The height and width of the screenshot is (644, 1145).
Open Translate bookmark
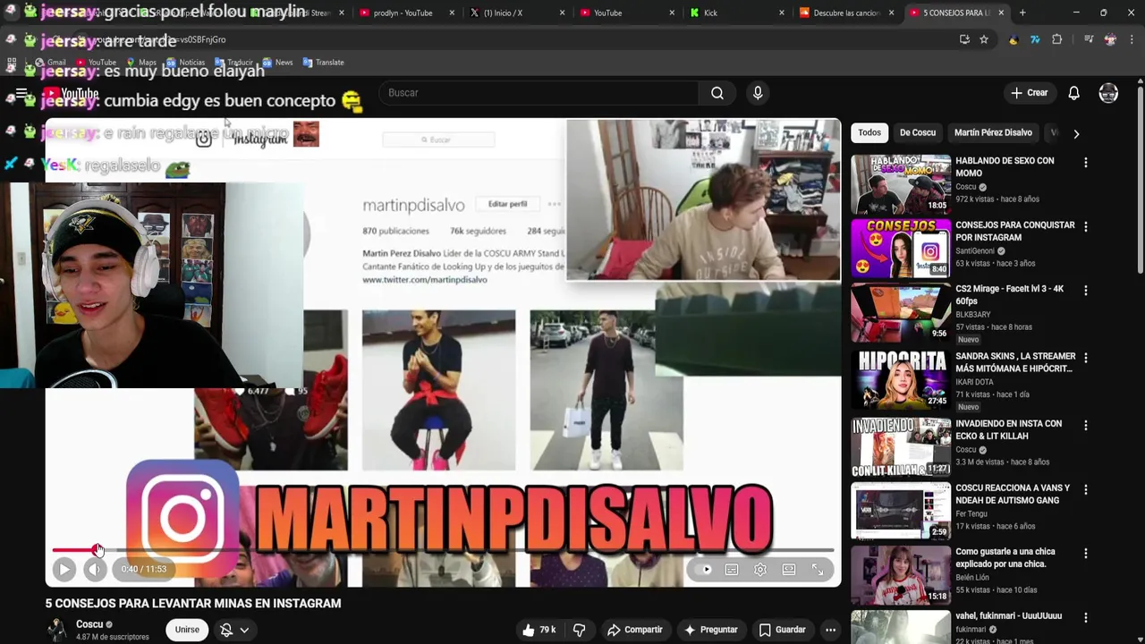click(323, 63)
